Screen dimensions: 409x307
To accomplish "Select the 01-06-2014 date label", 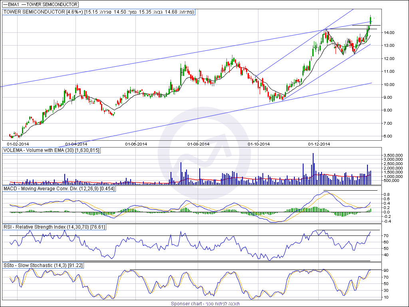I will (136, 144).
